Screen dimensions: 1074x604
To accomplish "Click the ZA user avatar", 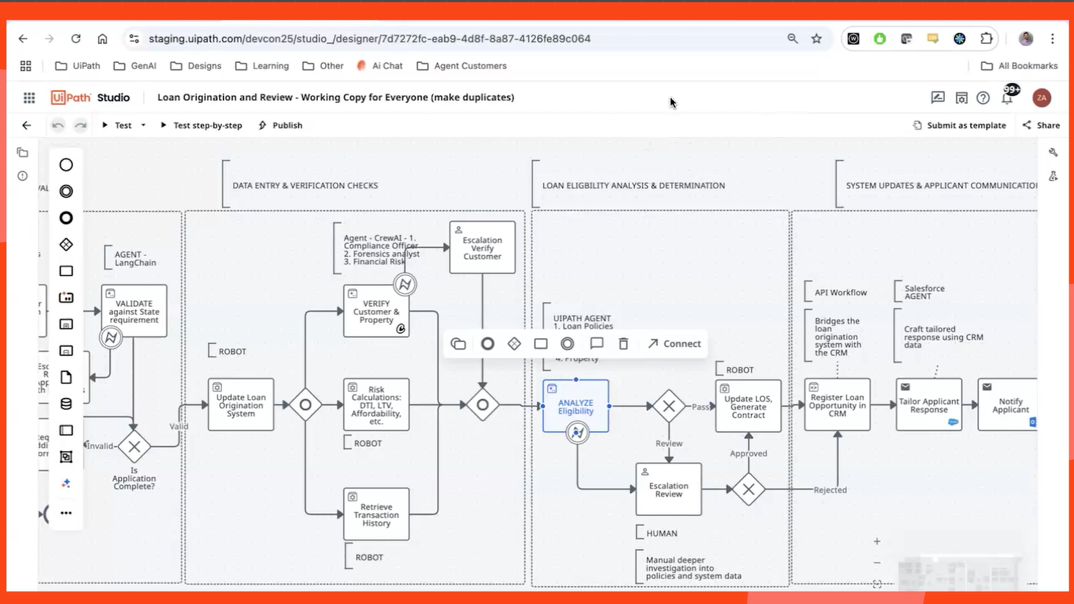I will click(x=1042, y=98).
